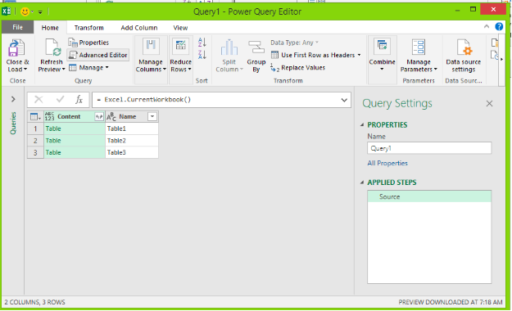Expand Use First Row as Headers arrow
512x311 pixels.
pyautogui.click(x=359, y=55)
